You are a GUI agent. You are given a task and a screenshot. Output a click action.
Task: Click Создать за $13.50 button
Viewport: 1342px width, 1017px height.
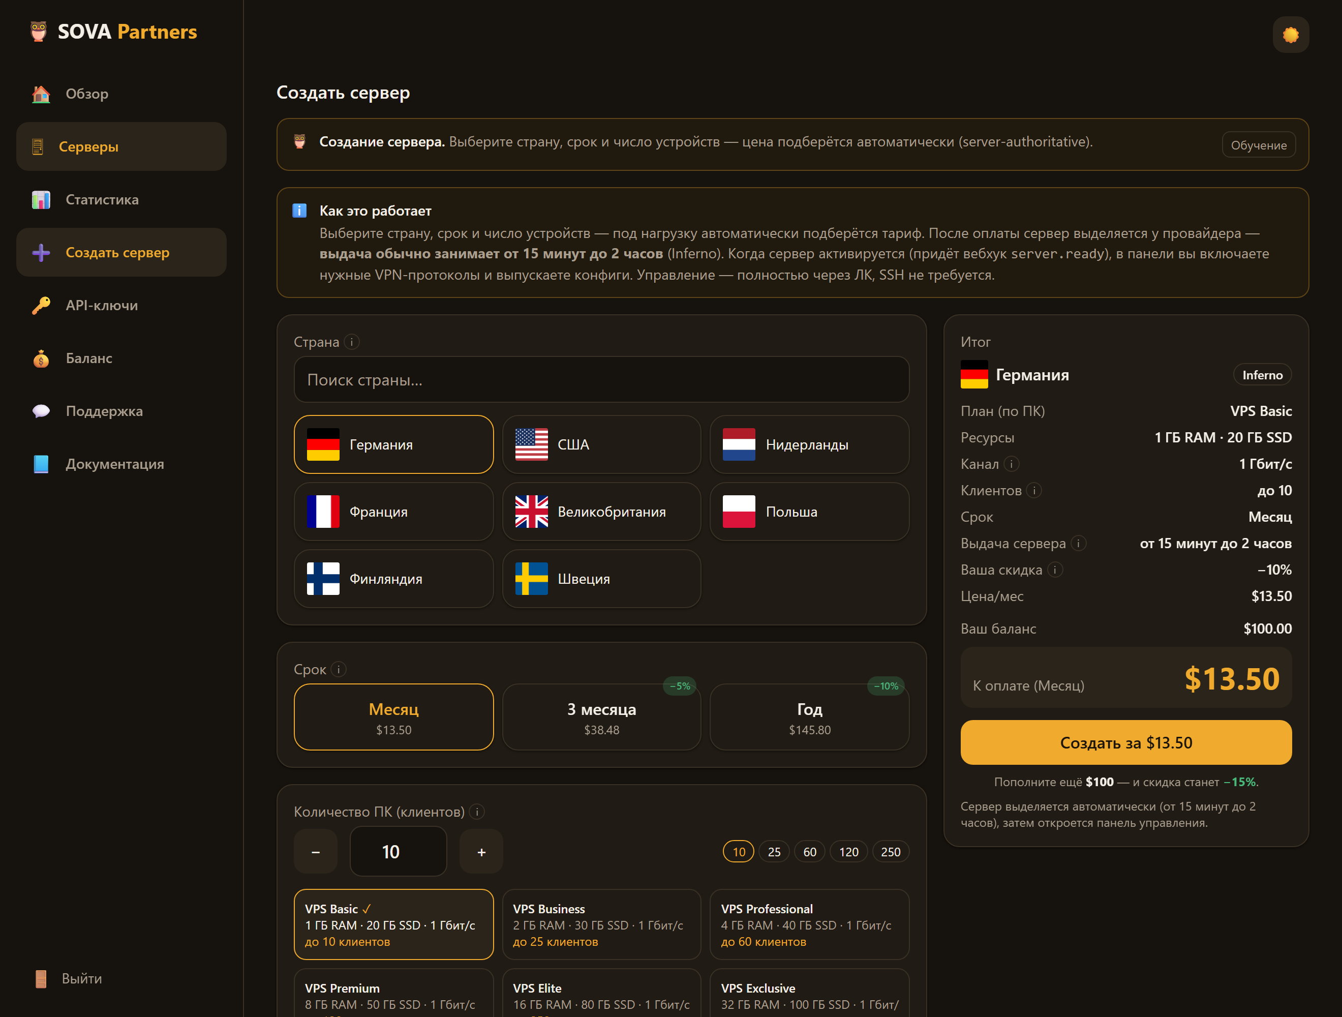pos(1125,743)
